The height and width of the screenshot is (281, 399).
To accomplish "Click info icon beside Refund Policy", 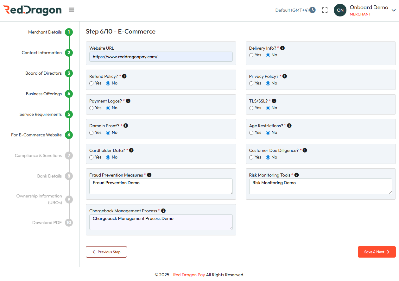I will coord(124,76).
